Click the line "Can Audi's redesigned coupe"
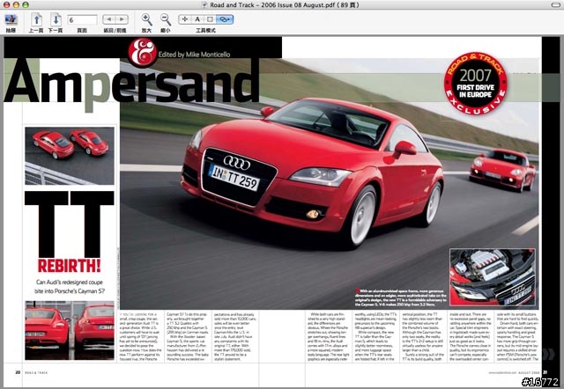 pos(70,283)
